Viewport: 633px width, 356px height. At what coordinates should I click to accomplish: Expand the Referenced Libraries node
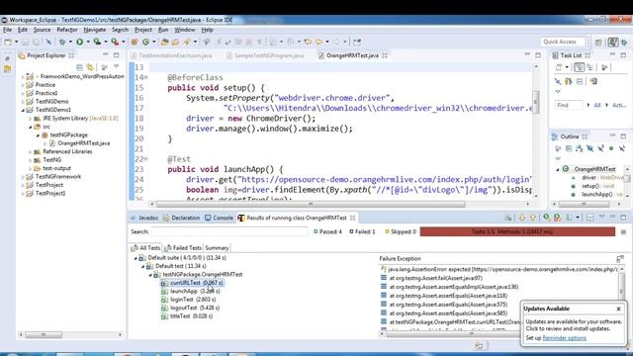(31, 151)
